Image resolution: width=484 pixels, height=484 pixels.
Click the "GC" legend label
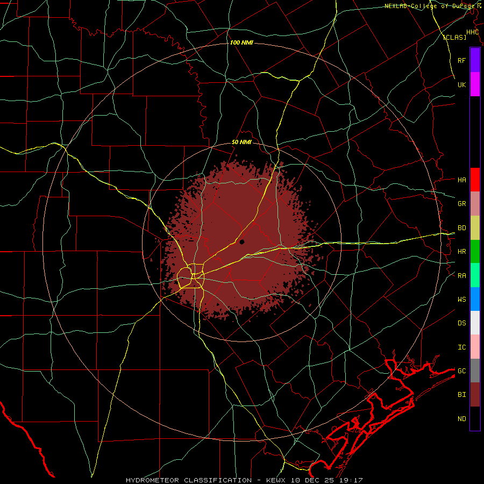pos(461,371)
